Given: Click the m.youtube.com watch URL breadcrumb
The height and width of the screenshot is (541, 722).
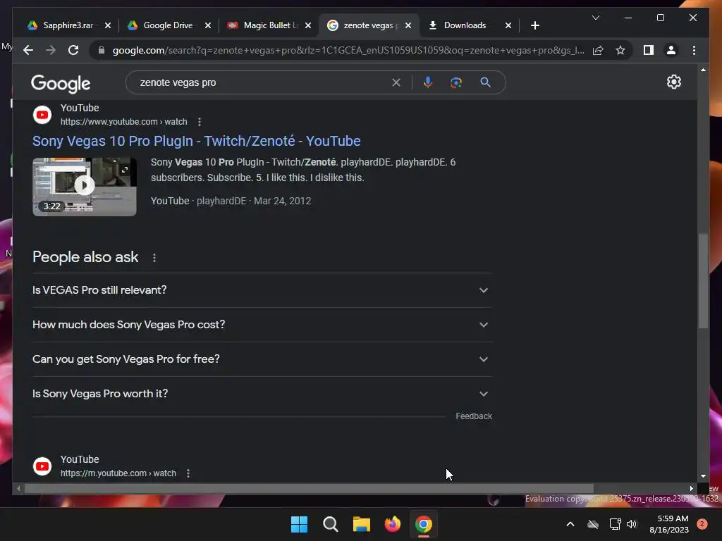Looking at the screenshot, I should (118, 473).
